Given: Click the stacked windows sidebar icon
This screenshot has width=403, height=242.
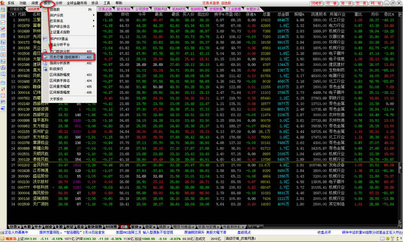Looking at the screenshot, I should coord(3,36).
